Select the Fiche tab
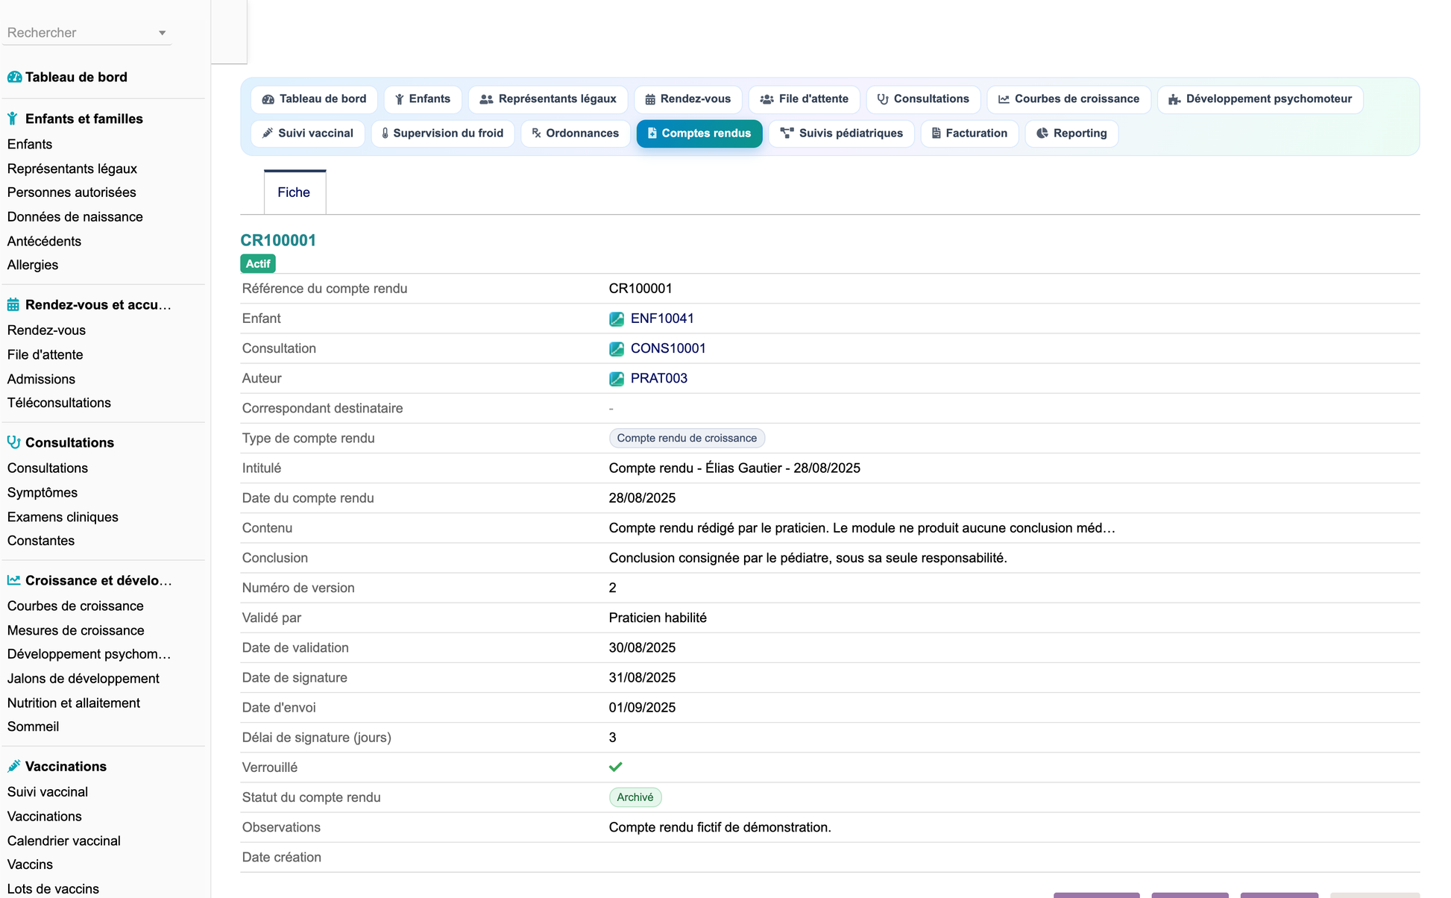1451x898 pixels. click(295, 192)
